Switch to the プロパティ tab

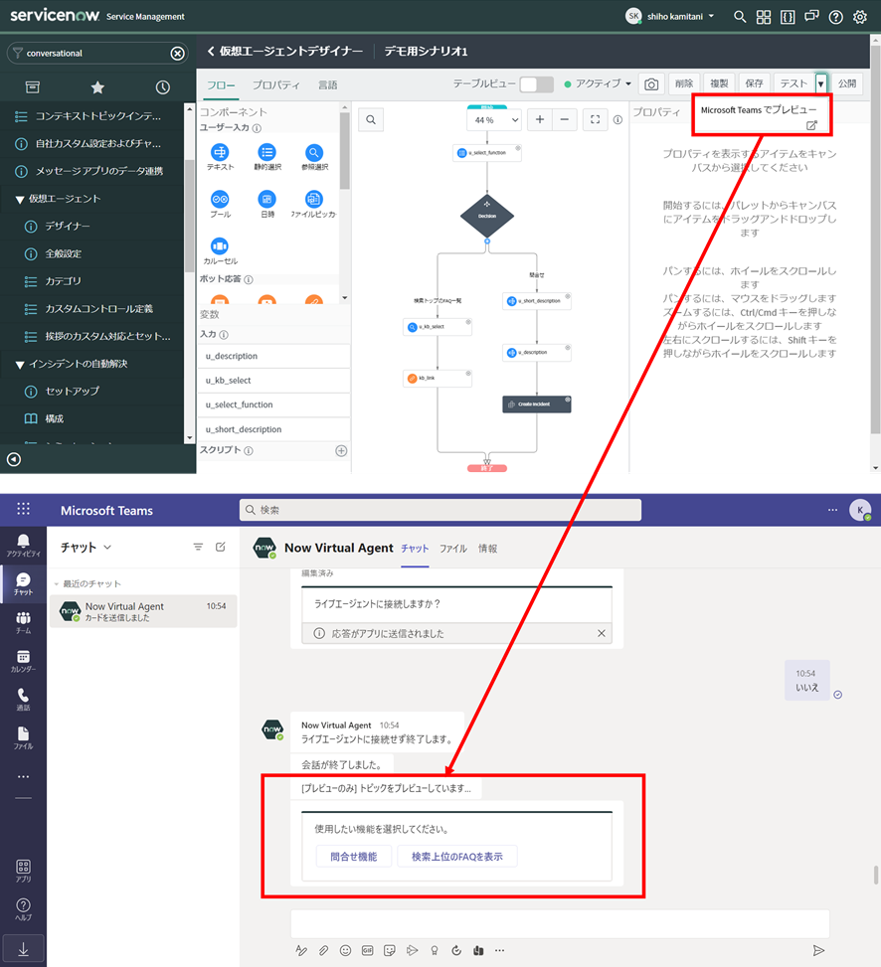(275, 85)
